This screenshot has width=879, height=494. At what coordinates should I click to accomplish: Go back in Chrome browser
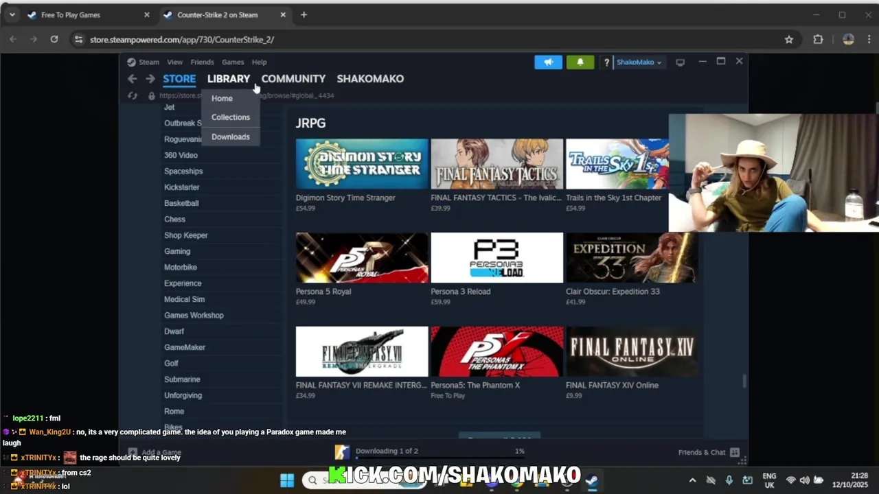pos(13,39)
